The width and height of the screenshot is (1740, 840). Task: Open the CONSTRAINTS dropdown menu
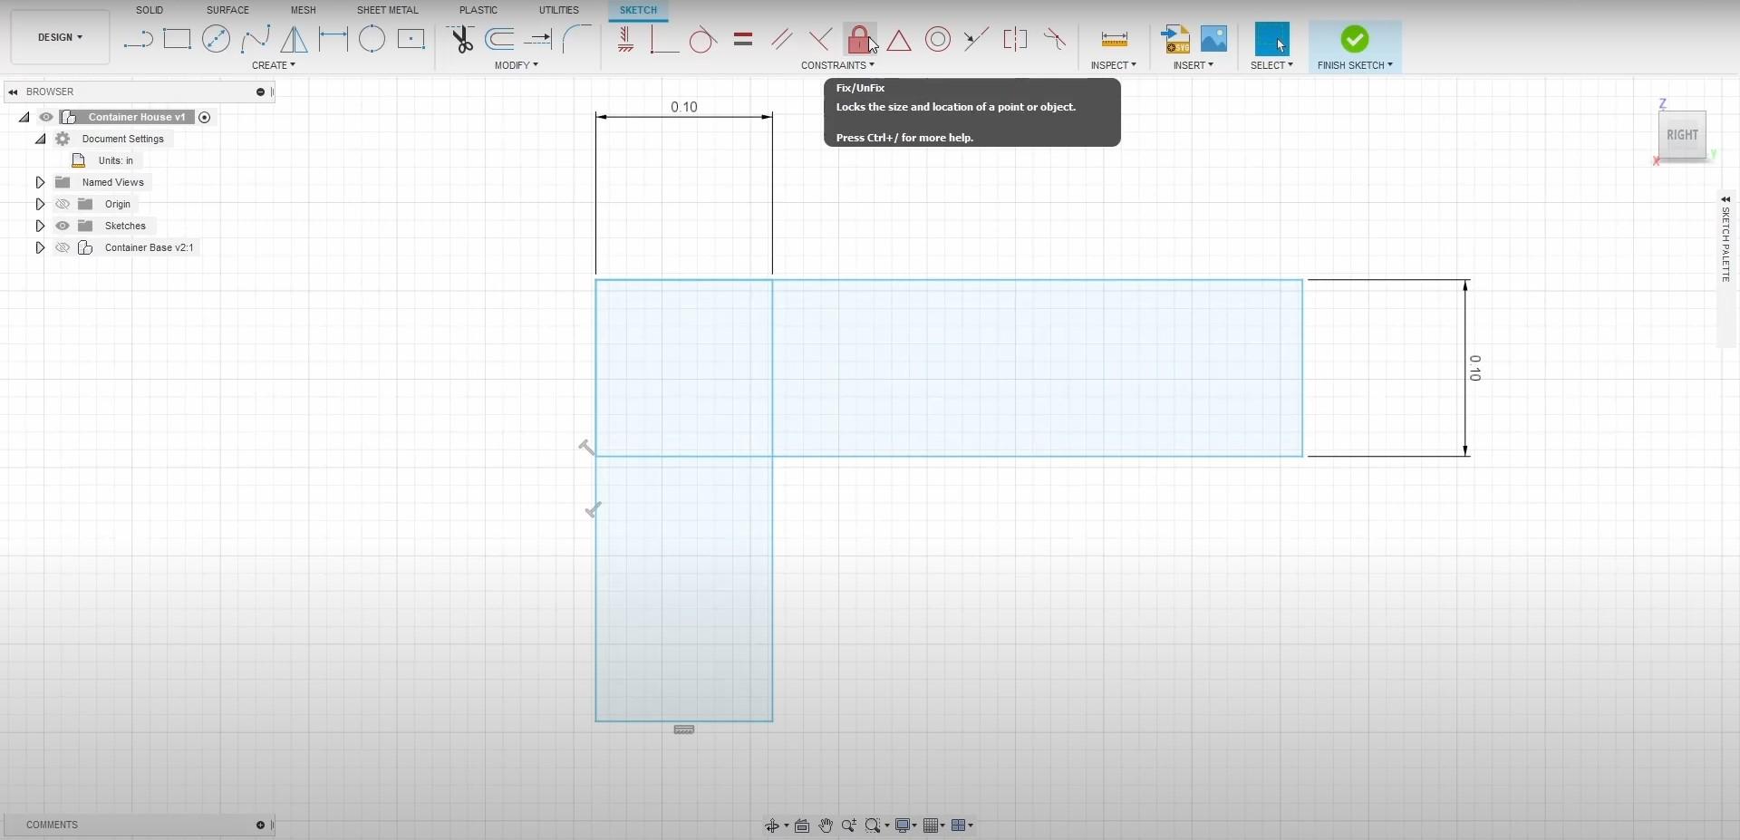point(838,65)
